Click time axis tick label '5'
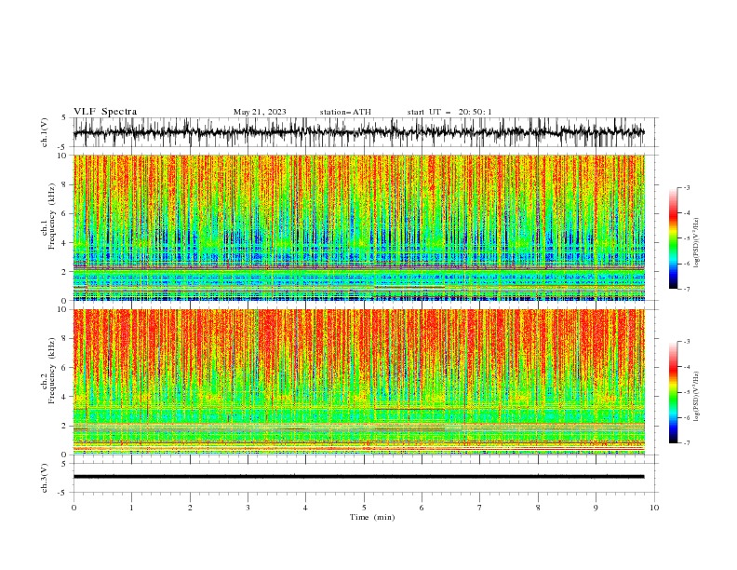 pos(363,508)
